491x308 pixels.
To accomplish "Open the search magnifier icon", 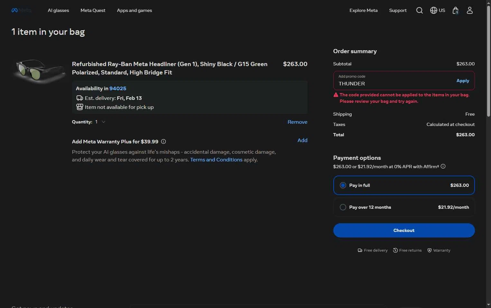I will pos(419,10).
